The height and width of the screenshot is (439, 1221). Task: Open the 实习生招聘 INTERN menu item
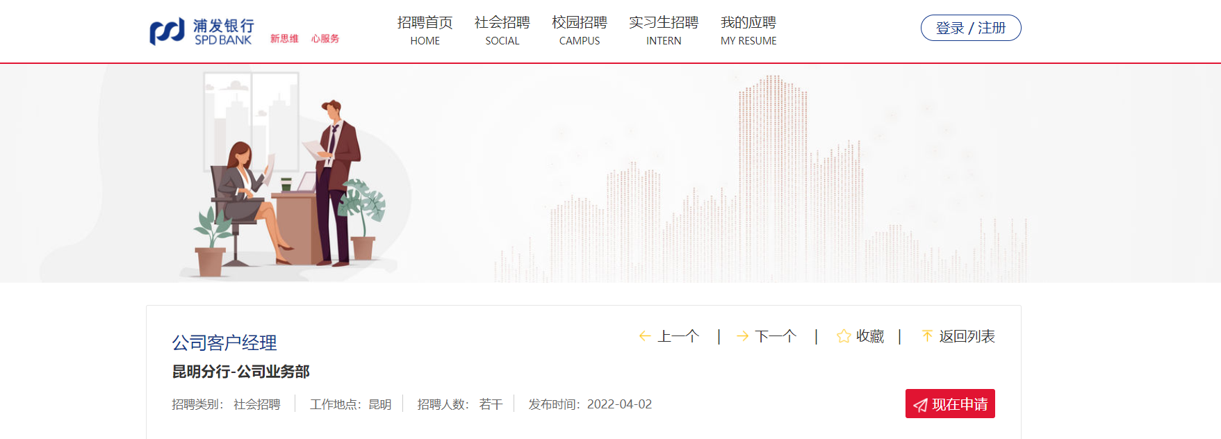[664, 31]
